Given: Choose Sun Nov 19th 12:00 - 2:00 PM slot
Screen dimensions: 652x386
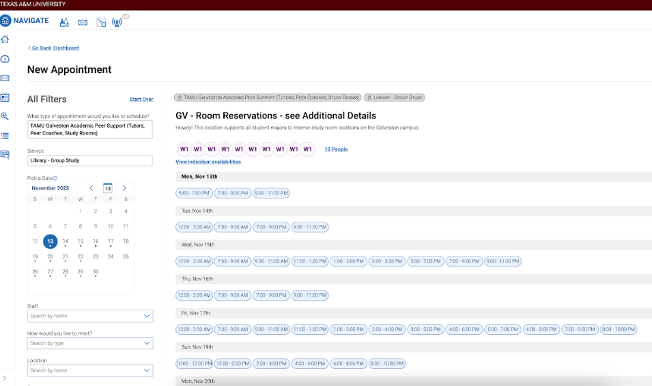Looking at the screenshot, I should (233, 363).
